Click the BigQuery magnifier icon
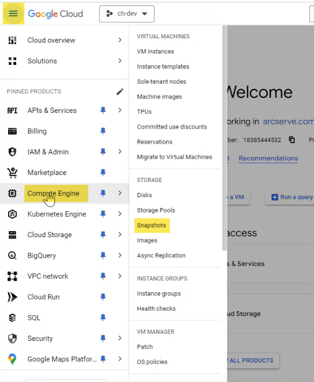314x382 pixels. pos(12,256)
